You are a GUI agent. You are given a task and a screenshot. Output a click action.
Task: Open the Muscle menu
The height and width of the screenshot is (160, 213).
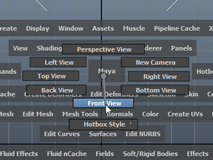134,28
